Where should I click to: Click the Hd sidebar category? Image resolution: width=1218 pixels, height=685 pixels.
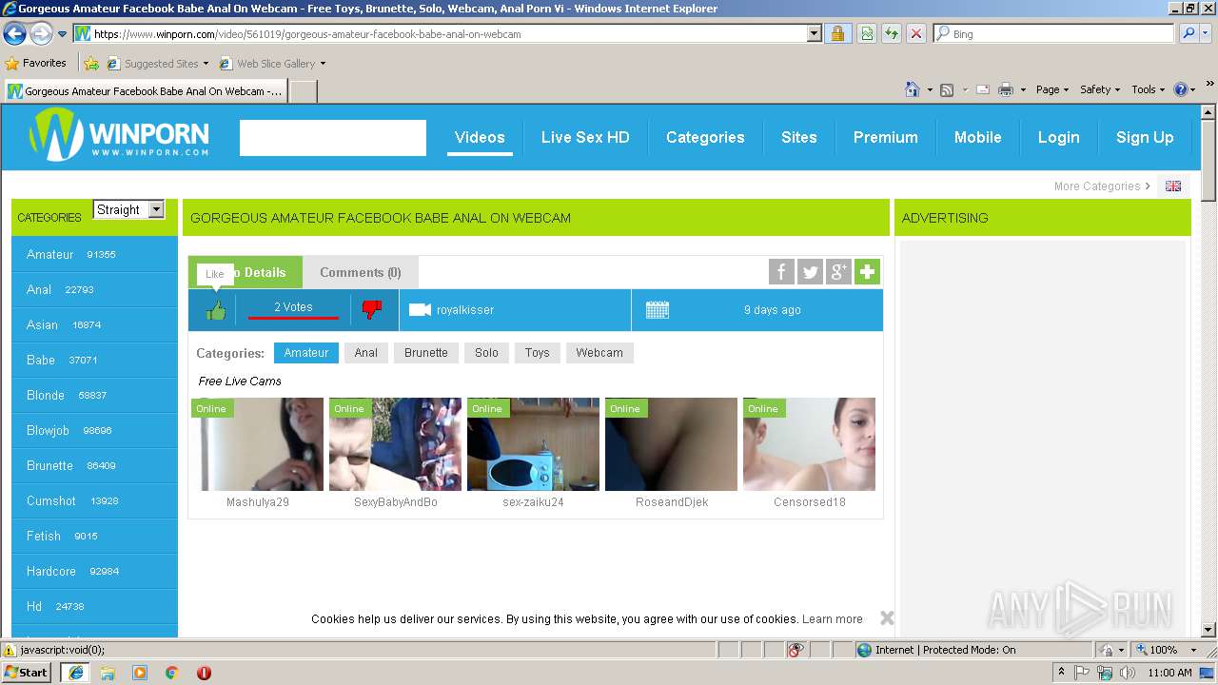tap(94, 606)
